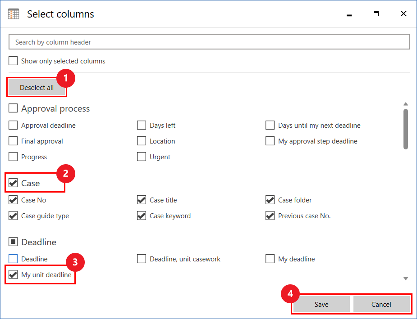Click the scrollbar up arrow
Screen dimensions: 417x319
tap(406, 104)
